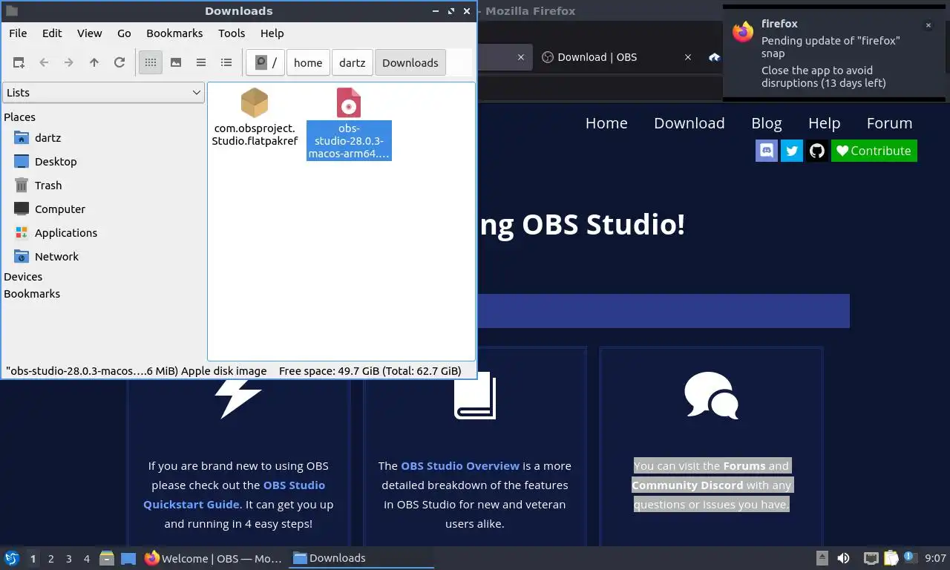Expand the Places section header
950x570 pixels.
point(20,117)
